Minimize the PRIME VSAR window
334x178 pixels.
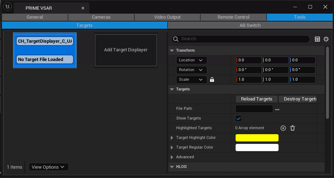295,7
